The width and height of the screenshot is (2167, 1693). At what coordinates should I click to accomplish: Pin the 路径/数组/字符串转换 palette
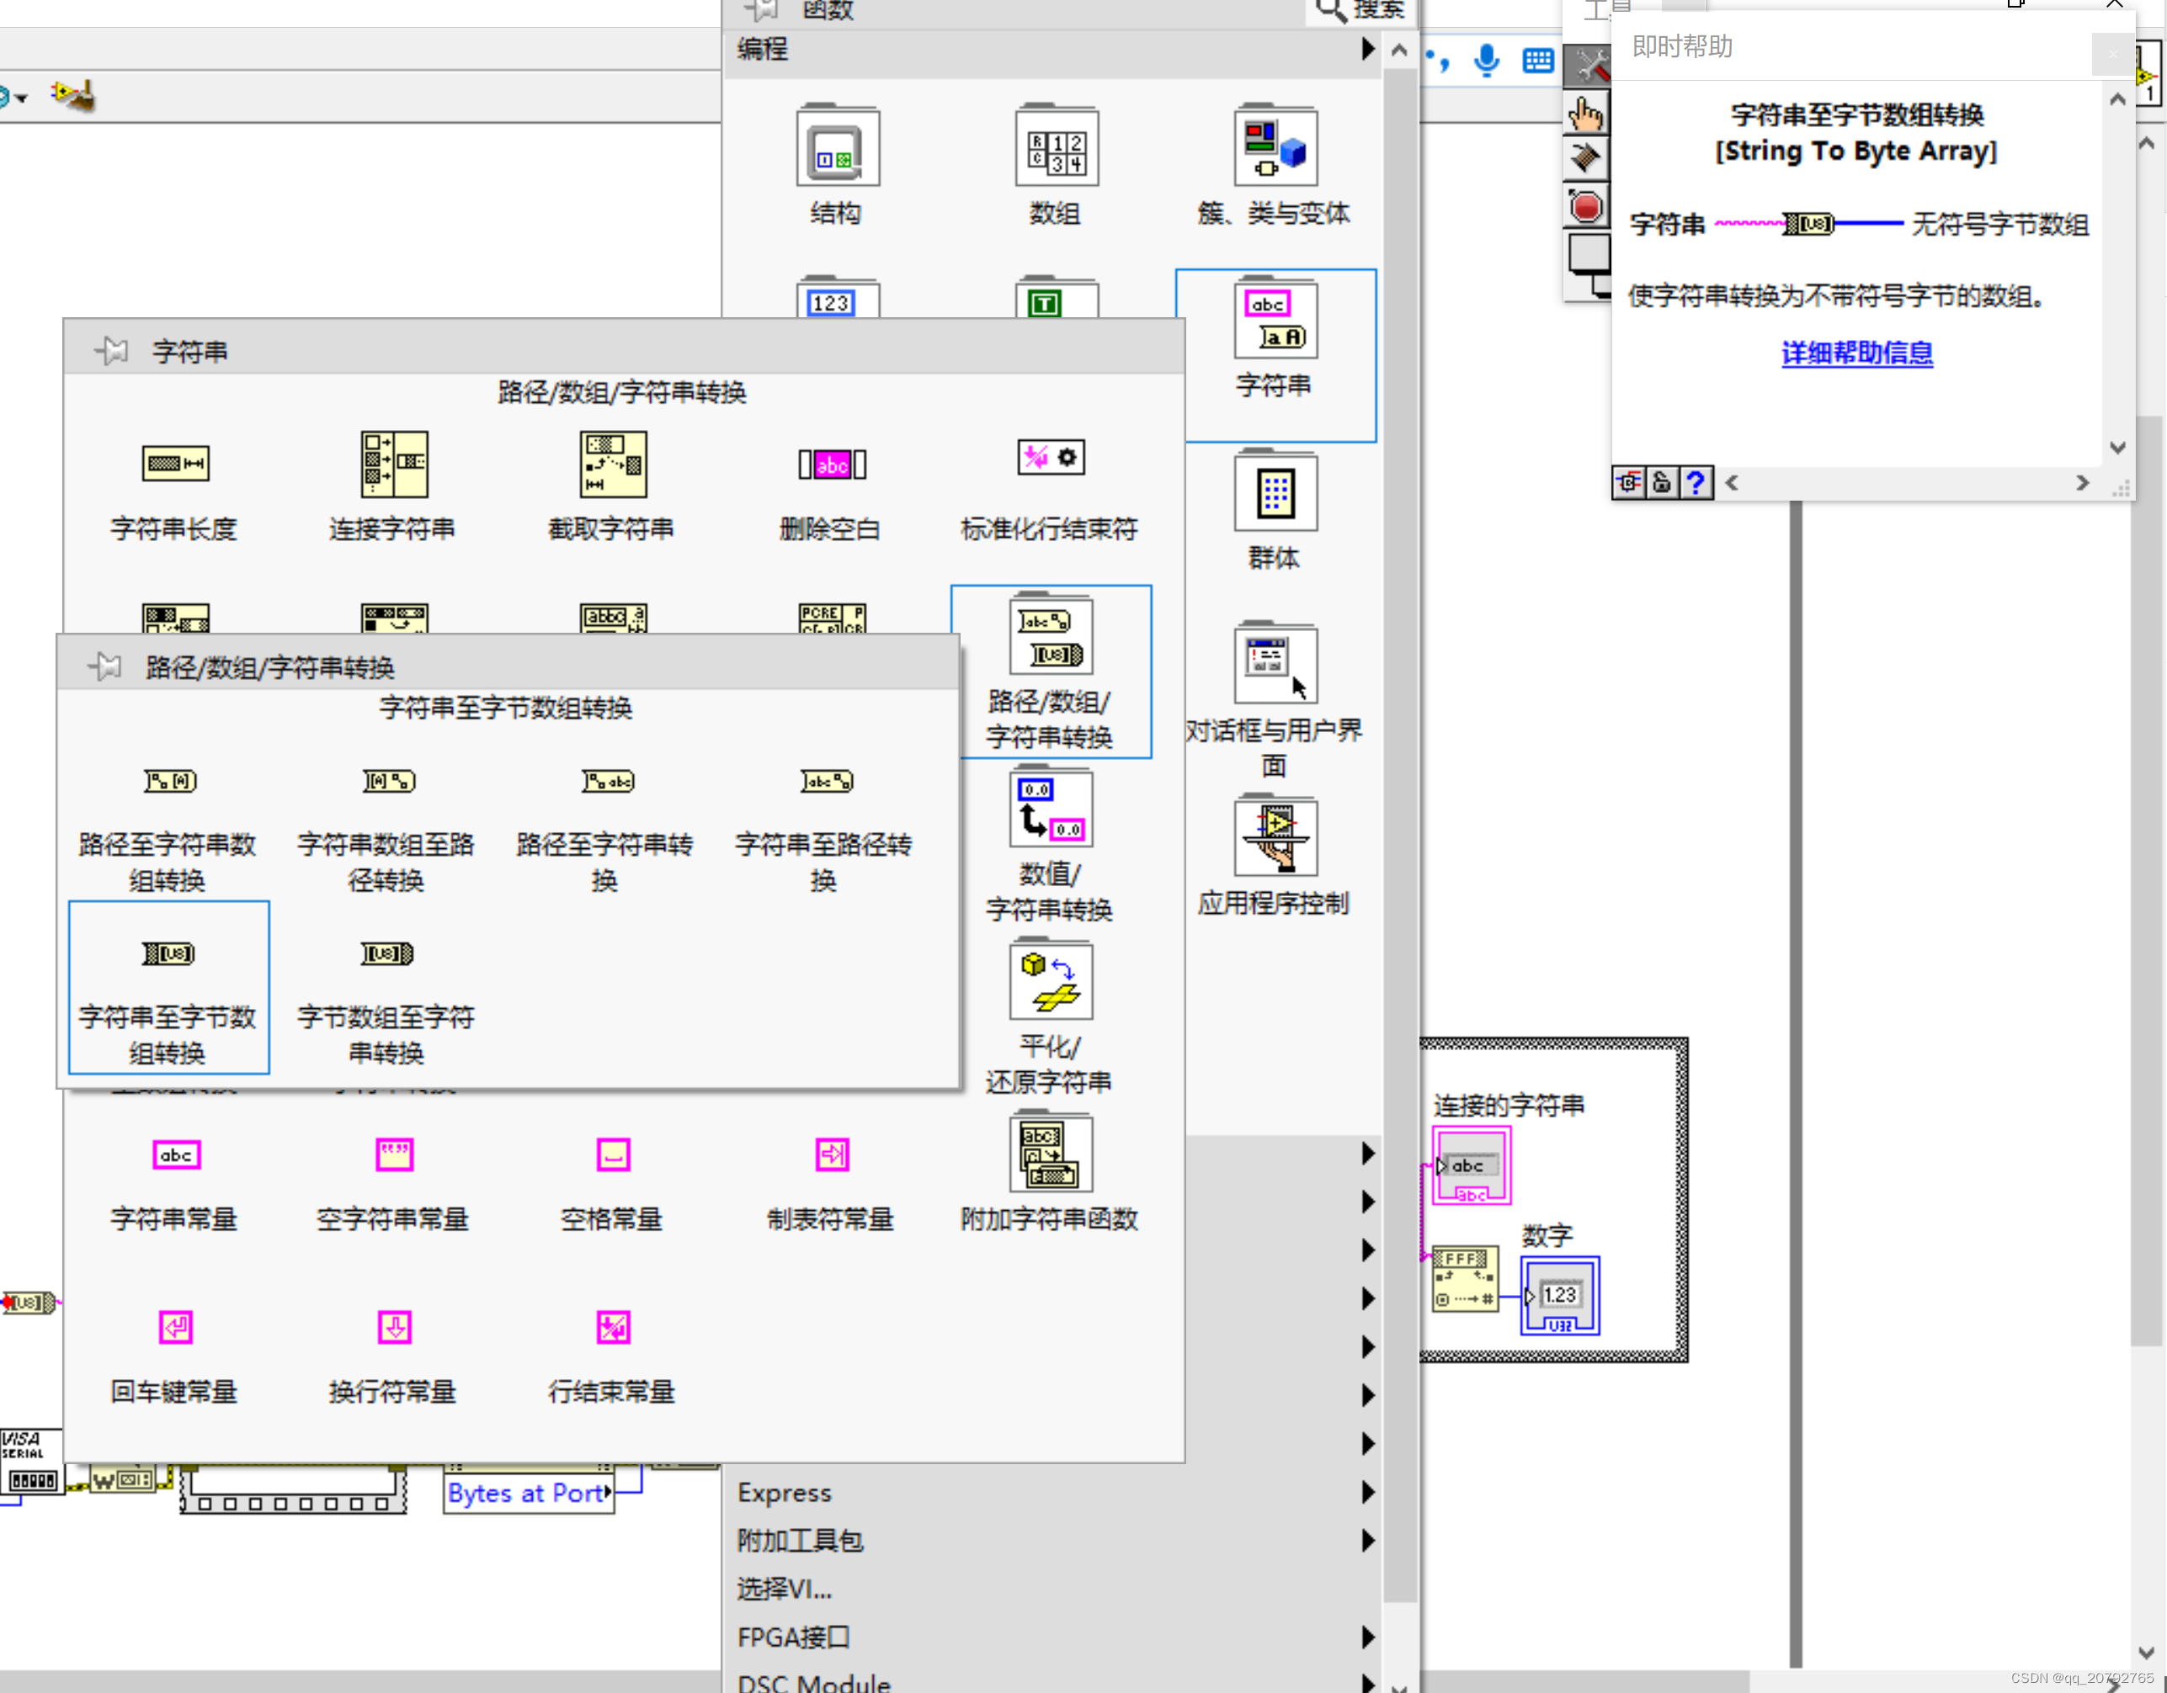click(x=105, y=666)
